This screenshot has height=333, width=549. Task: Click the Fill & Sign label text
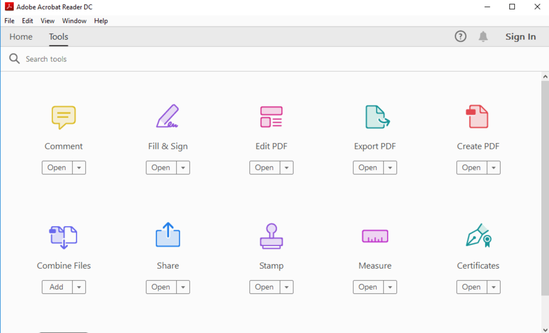[168, 146]
